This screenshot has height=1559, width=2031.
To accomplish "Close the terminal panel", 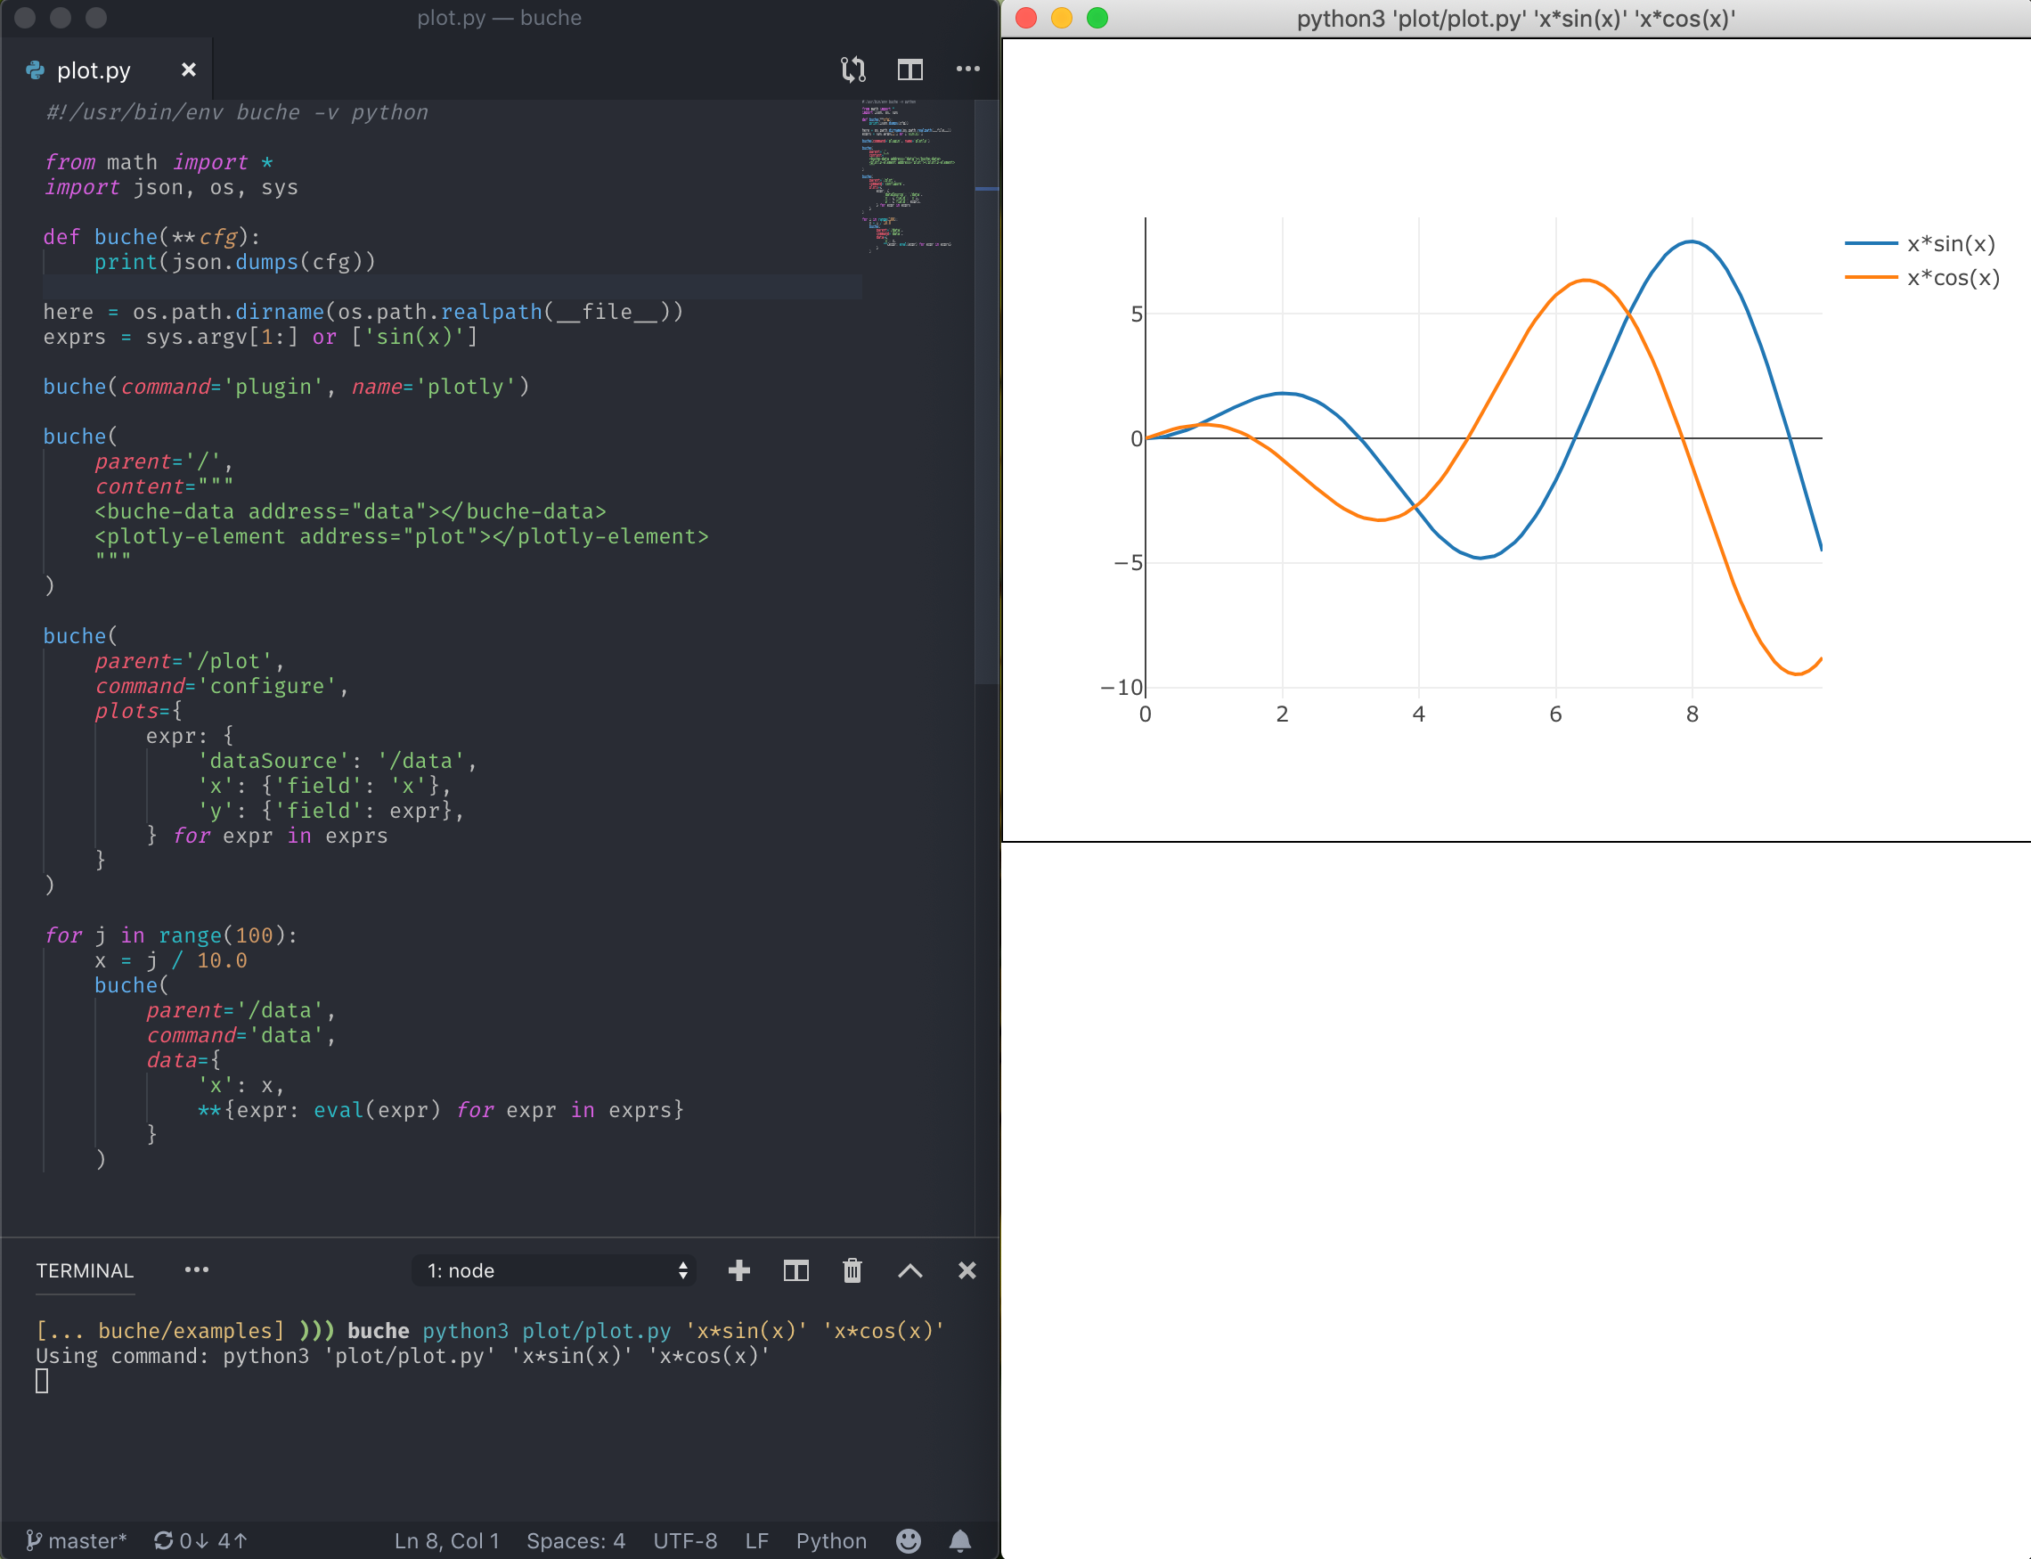I will tap(967, 1270).
